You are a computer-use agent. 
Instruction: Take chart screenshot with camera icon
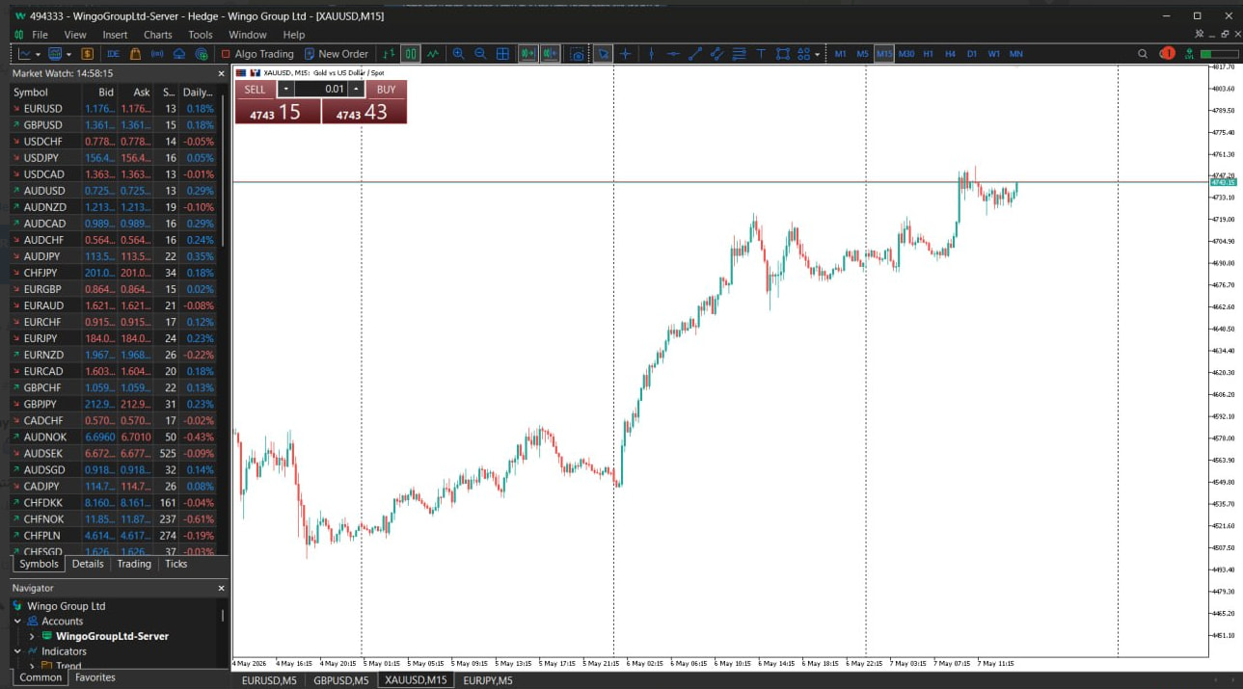[577, 54]
